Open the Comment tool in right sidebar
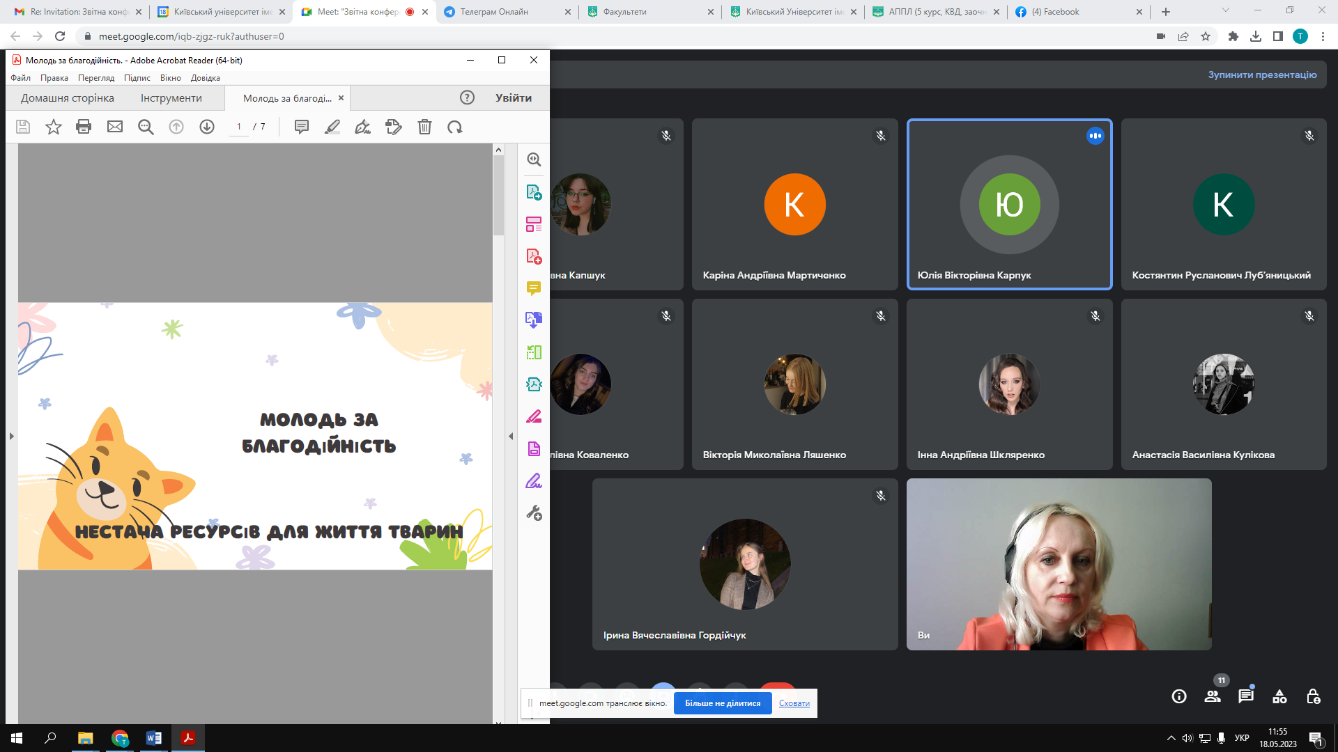1338x752 pixels. pyautogui.click(x=534, y=288)
